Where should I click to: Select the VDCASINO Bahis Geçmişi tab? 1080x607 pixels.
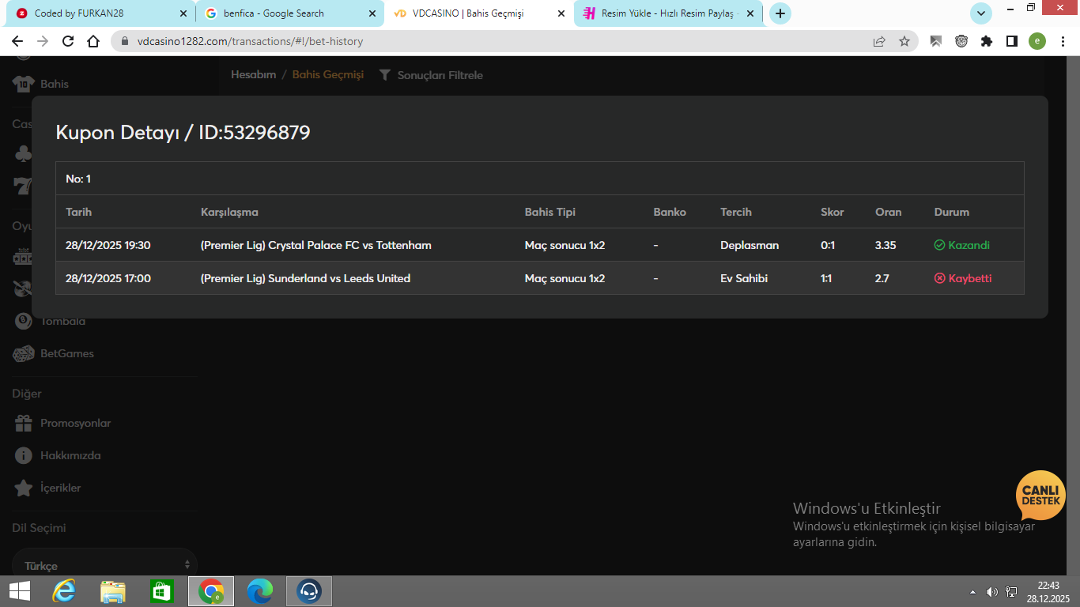pyautogui.click(x=479, y=13)
